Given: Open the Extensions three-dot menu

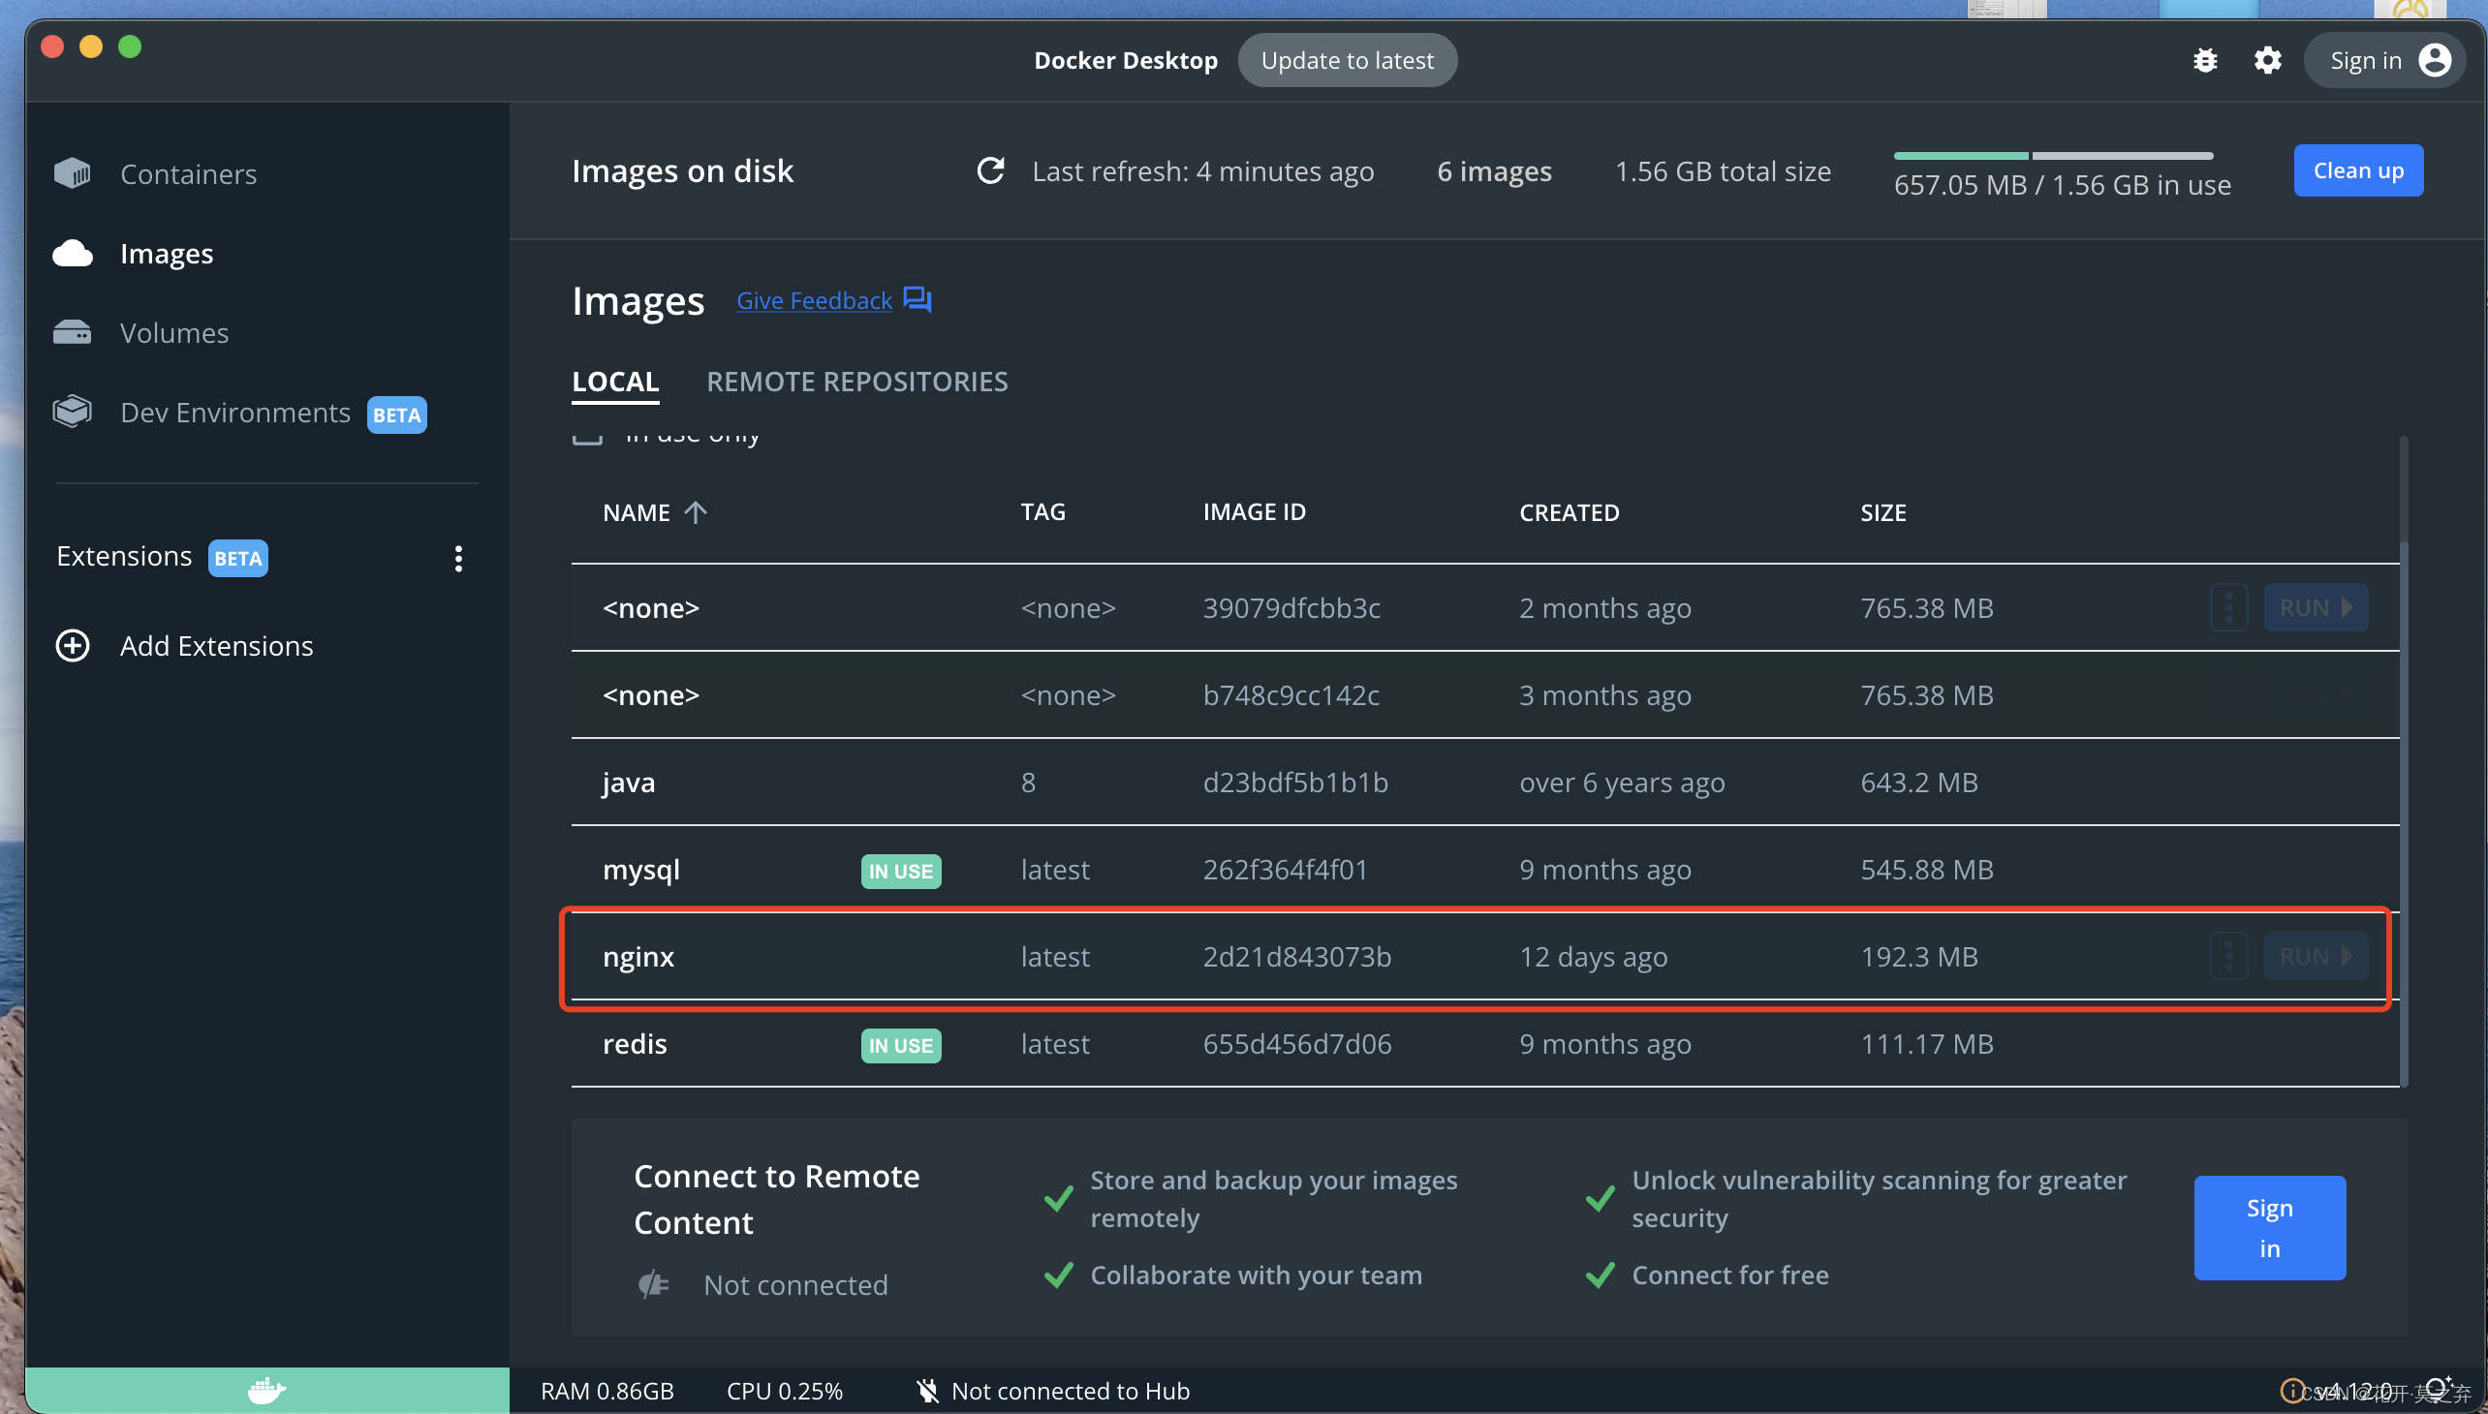Looking at the screenshot, I should click(458, 558).
